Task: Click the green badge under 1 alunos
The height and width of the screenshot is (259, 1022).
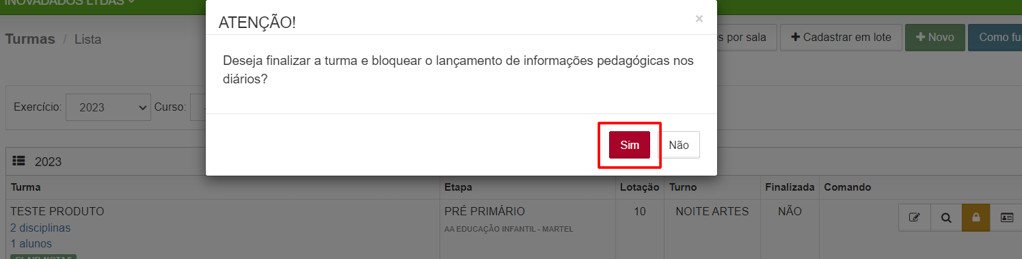Action: coord(43,257)
